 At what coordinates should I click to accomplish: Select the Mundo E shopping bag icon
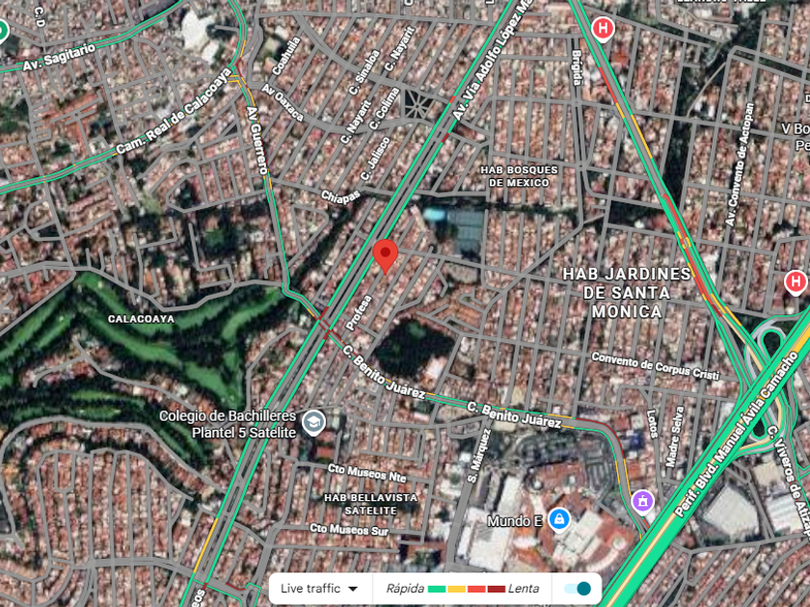[559, 519]
